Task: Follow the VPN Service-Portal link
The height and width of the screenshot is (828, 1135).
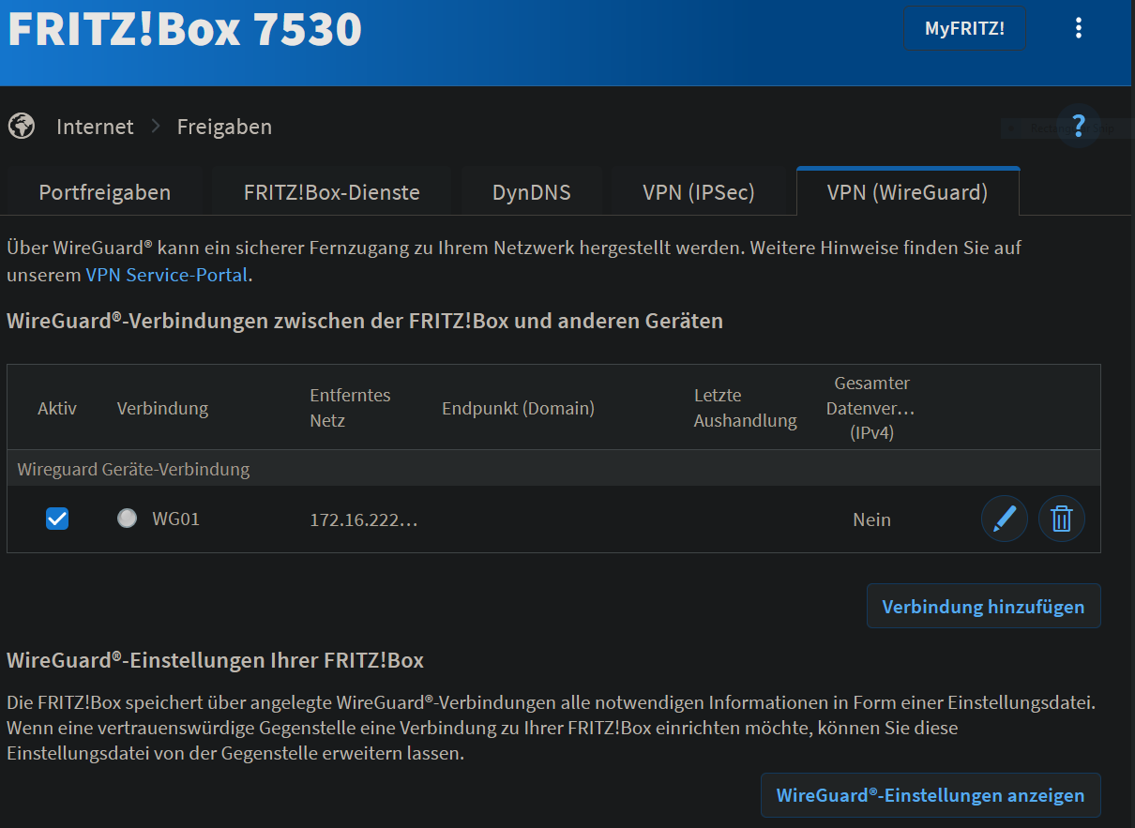Action: coord(167,275)
